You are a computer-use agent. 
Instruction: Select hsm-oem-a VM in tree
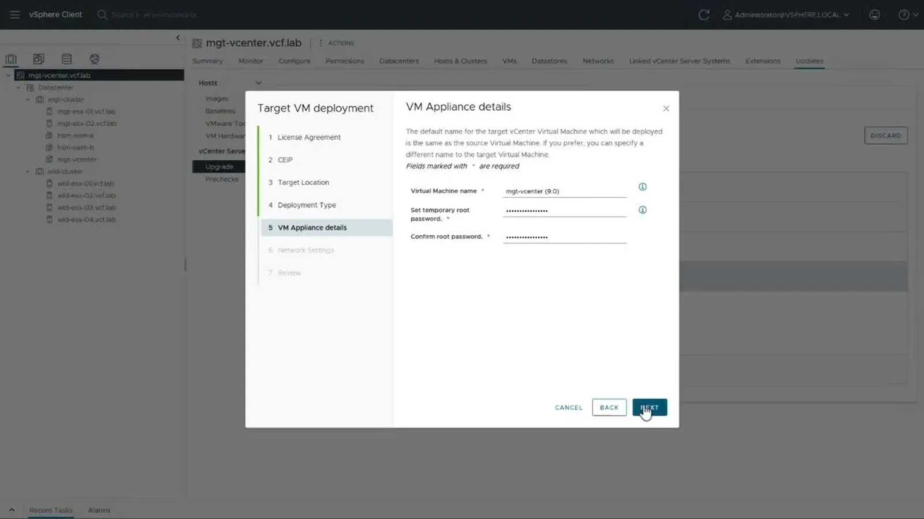click(75, 136)
